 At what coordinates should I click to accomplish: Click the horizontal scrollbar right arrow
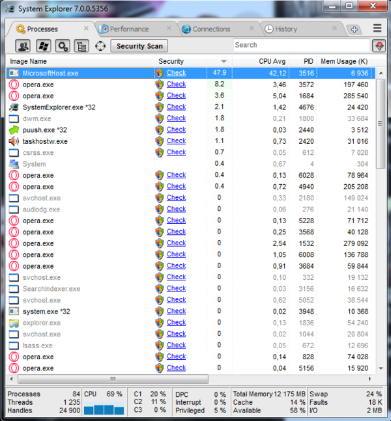[369, 379]
